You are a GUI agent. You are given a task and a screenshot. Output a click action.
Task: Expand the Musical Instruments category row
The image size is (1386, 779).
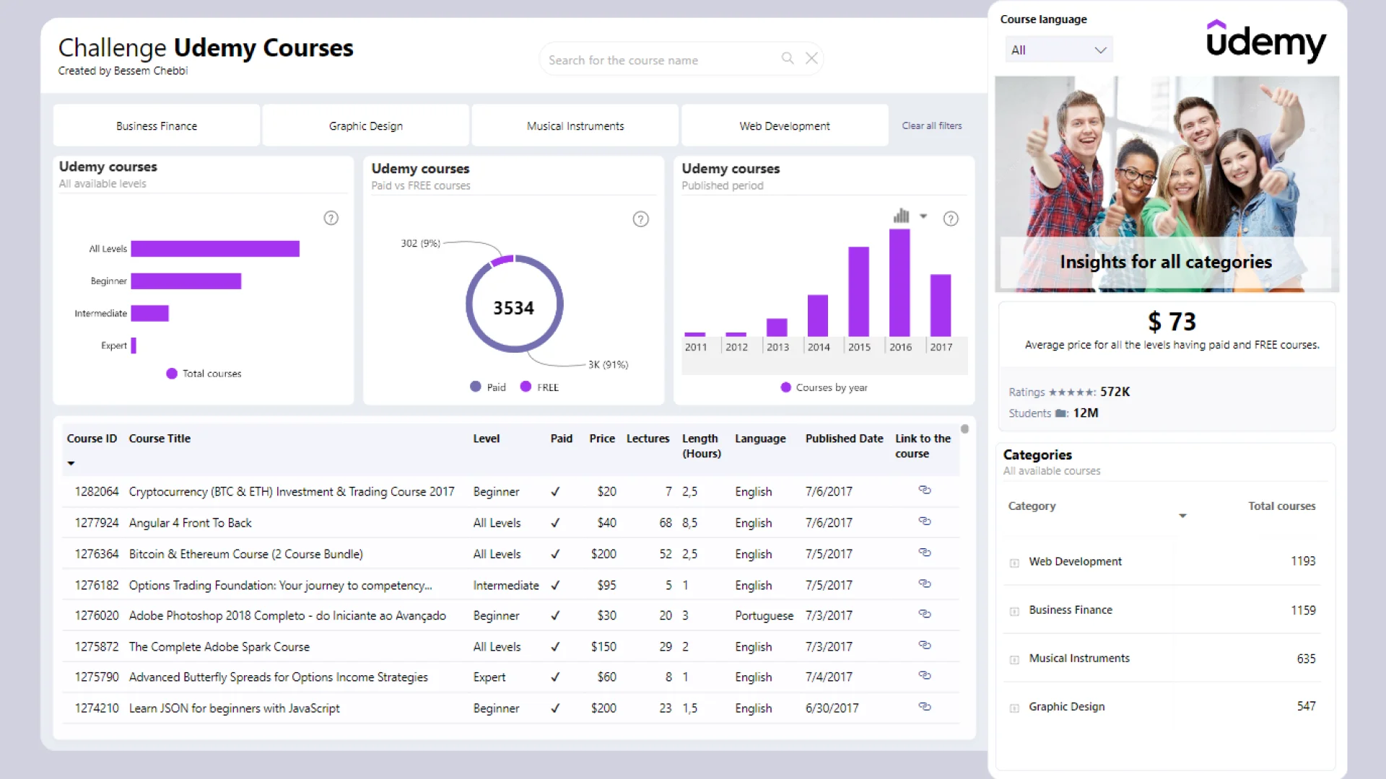[1014, 660]
